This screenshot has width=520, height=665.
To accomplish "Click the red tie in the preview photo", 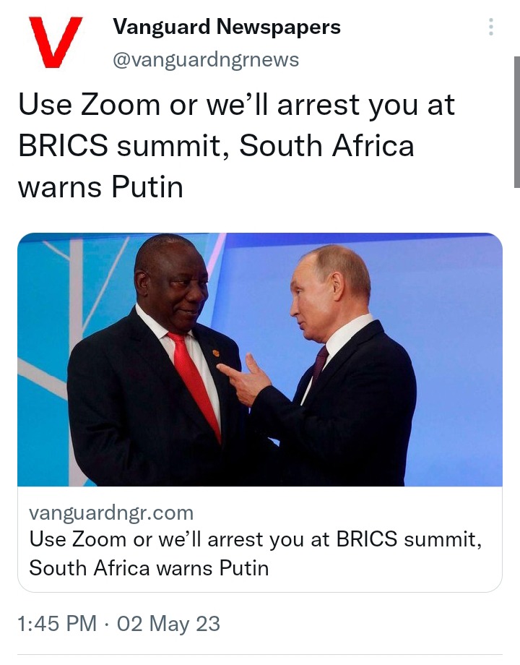I will tap(195, 382).
